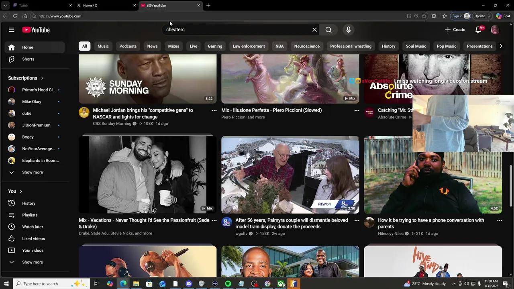Select the News filter chip
This screenshot has height=289, width=514.
152,46
